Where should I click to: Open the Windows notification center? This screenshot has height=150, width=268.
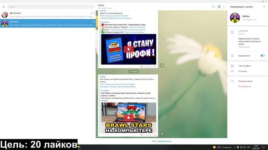click(263, 147)
